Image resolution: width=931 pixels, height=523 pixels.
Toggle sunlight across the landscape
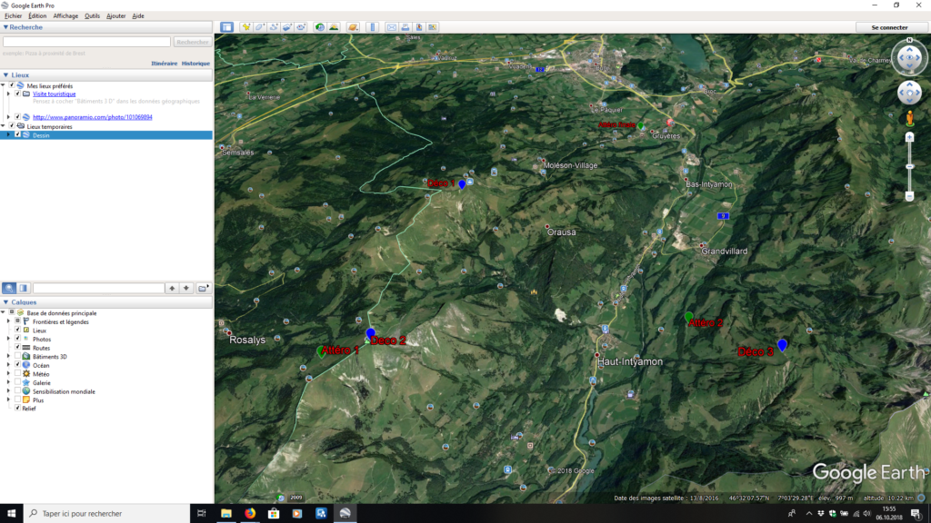coord(334,27)
